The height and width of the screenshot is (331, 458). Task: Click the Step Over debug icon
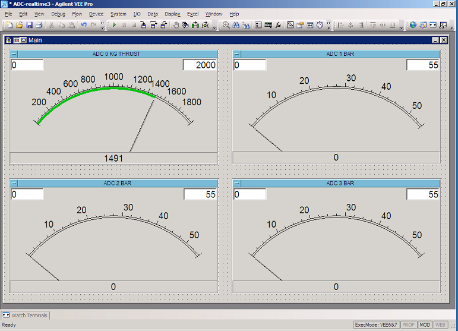pyautogui.click(x=154, y=25)
